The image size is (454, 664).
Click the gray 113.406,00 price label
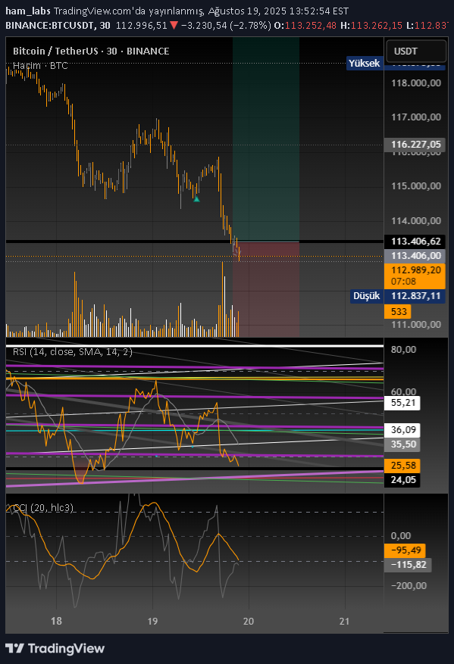coord(415,255)
